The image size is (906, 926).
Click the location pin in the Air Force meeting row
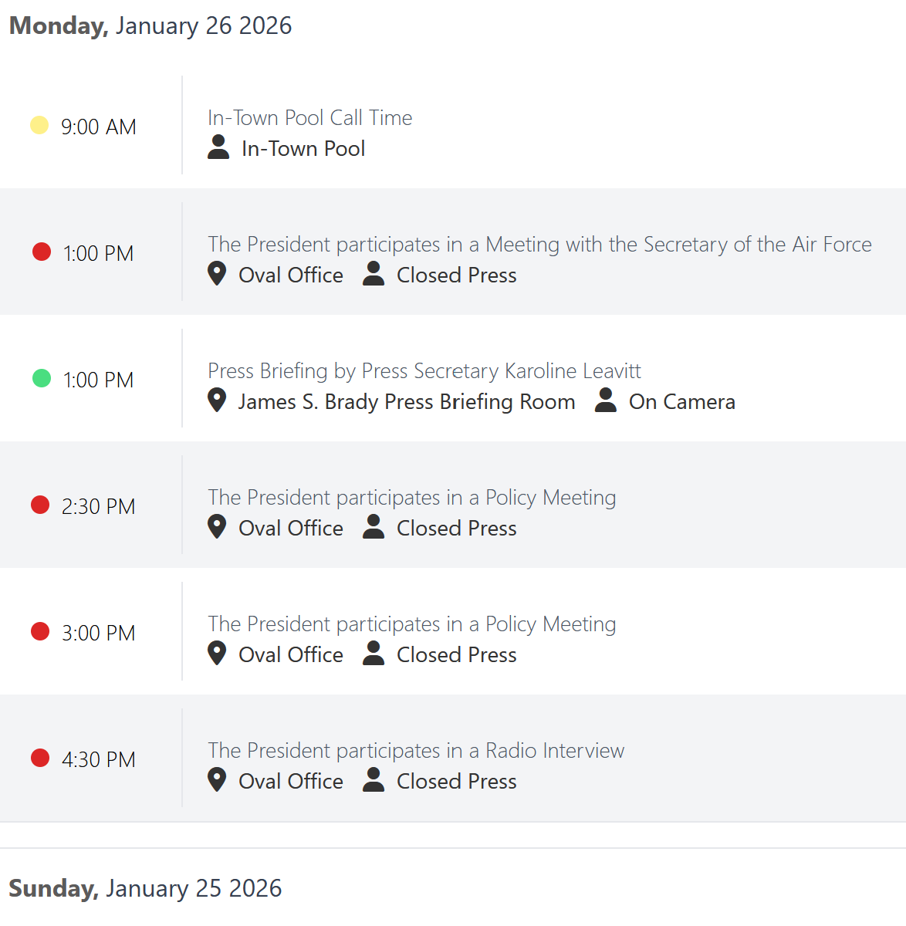pos(218,274)
